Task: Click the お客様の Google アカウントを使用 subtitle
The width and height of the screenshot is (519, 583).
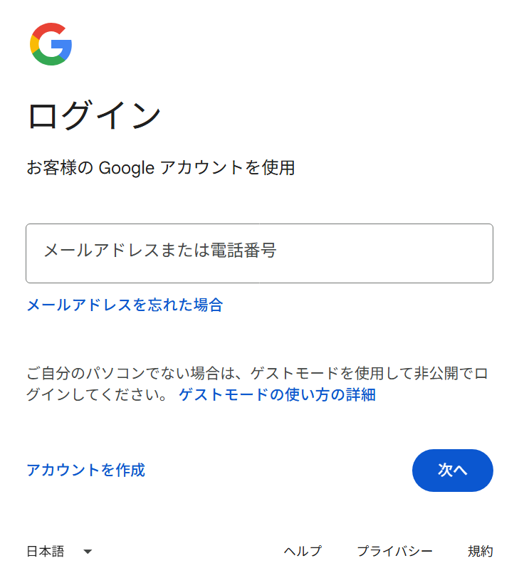Action: [160, 168]
